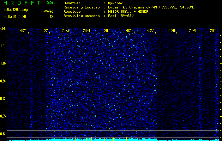Click the Receiver field label

coord(72,12)
